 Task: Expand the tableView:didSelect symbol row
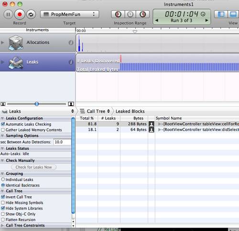coord(159,130)
